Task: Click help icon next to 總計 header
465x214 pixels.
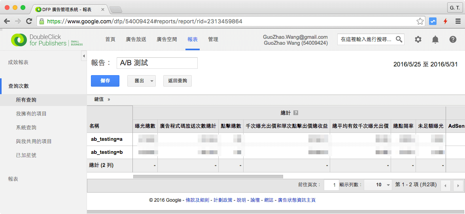Action: pyautogui.click(x=295, y=113)
